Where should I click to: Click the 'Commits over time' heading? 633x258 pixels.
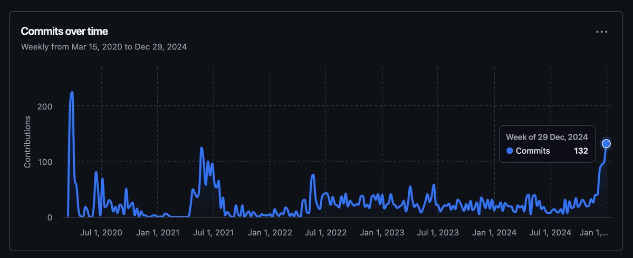coord(64,32)
